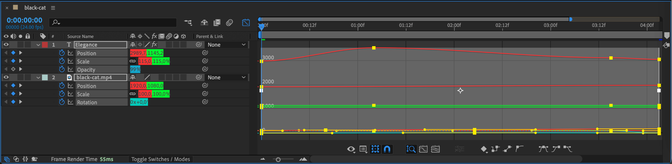The image size is (672, 164).
Task: Select the black-cat timeline tab
Action: (x=35, y=8)
